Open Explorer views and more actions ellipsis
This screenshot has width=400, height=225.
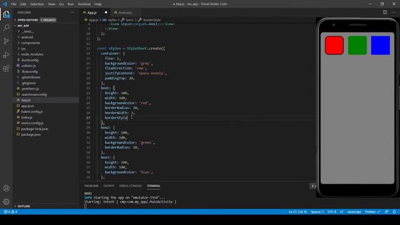(72, 12)
